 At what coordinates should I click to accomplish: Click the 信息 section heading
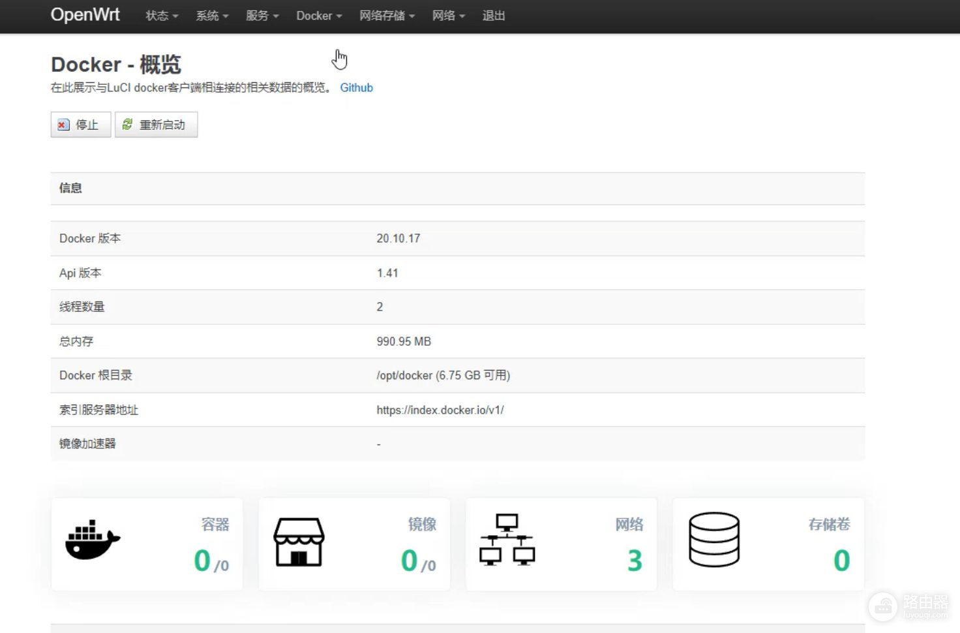[x=70, y=188]
